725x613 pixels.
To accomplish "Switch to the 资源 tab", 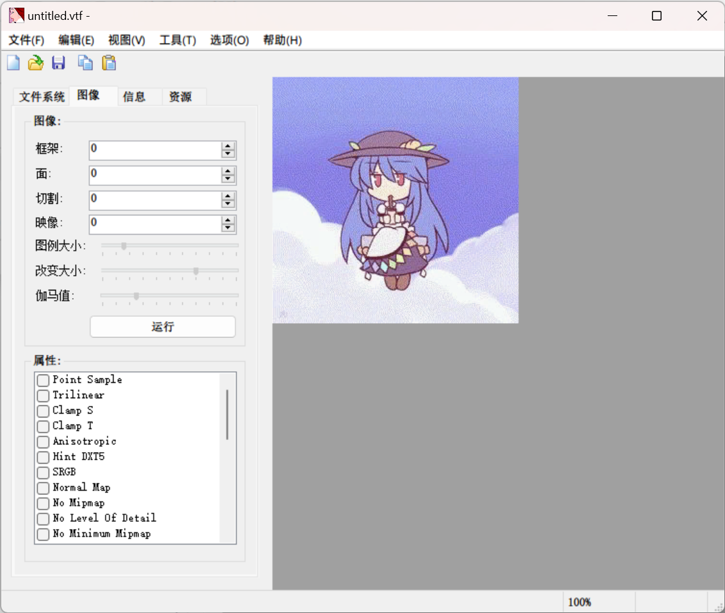I will pos(183,97).
